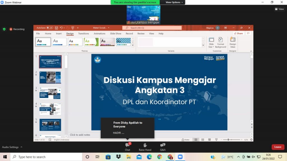Click the Share button in PowerPoint

238,33
